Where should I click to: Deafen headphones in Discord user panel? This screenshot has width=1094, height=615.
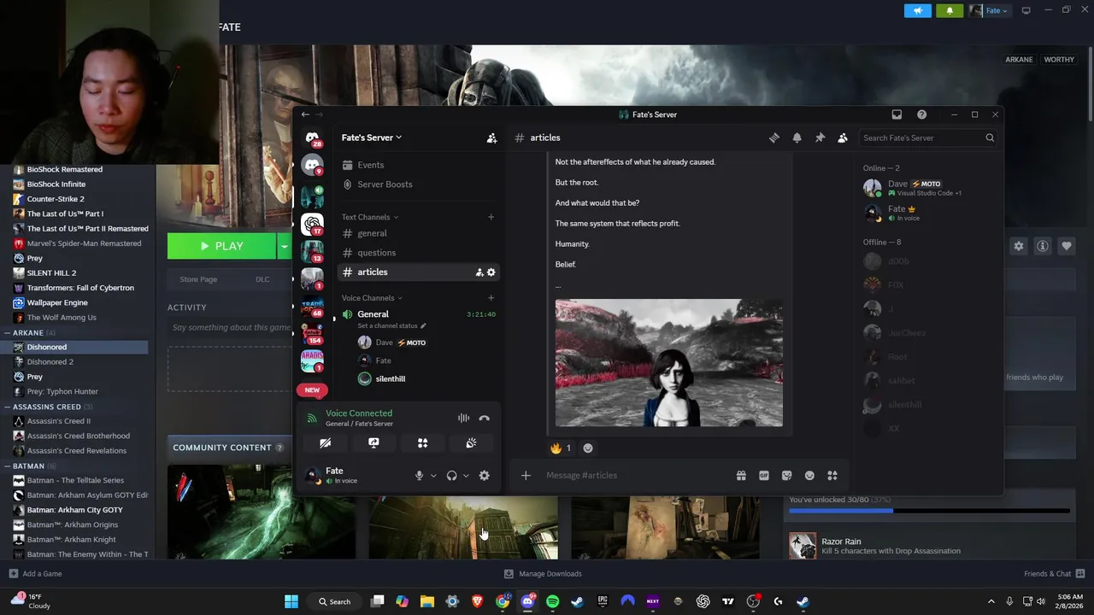tap(451, 476)
